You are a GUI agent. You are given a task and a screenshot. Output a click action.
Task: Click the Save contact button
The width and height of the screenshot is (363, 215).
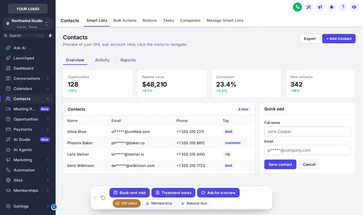pyautogui.click(x=280, y=164)
